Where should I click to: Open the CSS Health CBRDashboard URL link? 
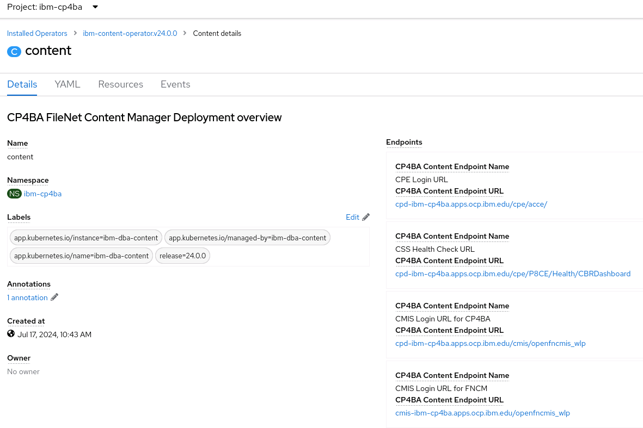pos(513,274)
